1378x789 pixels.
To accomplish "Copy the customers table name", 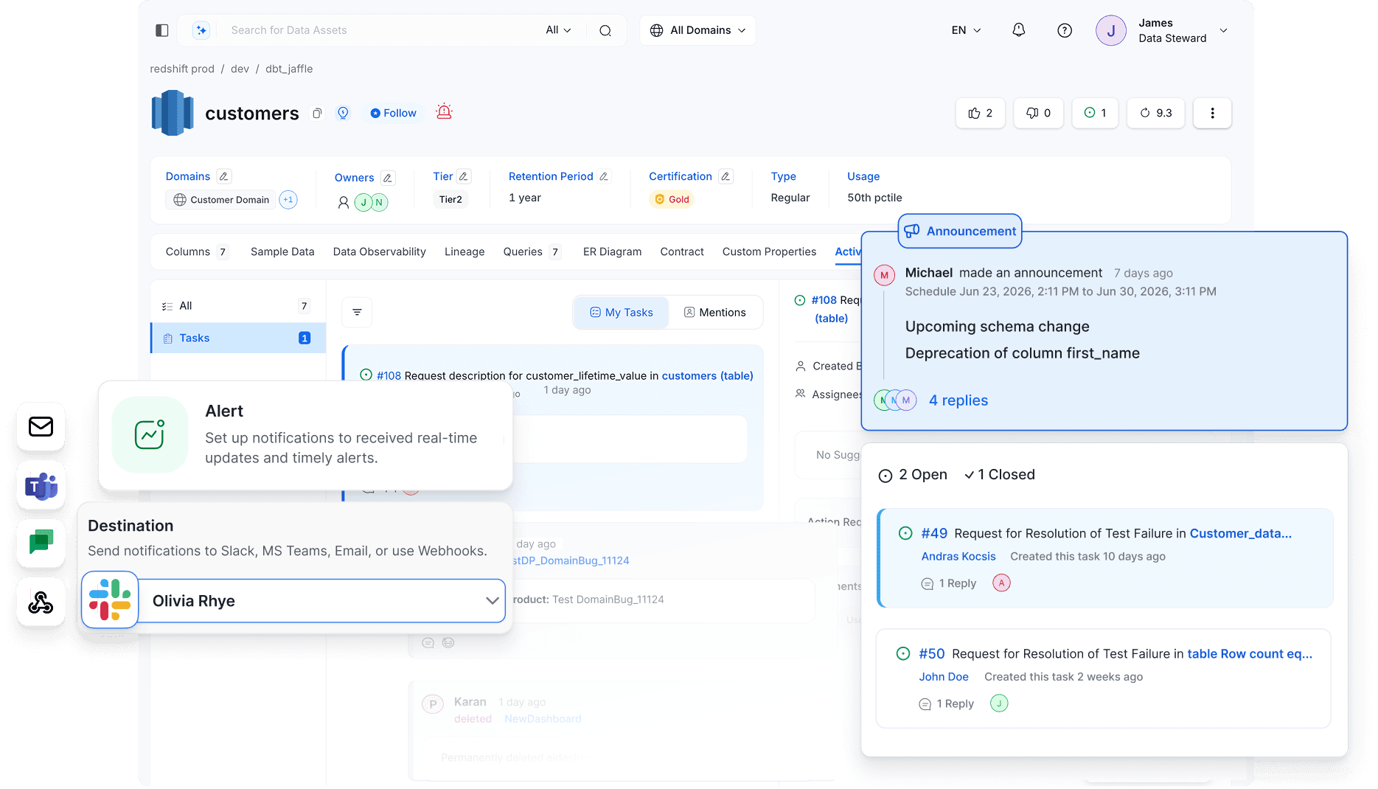I will coord(317,113).
